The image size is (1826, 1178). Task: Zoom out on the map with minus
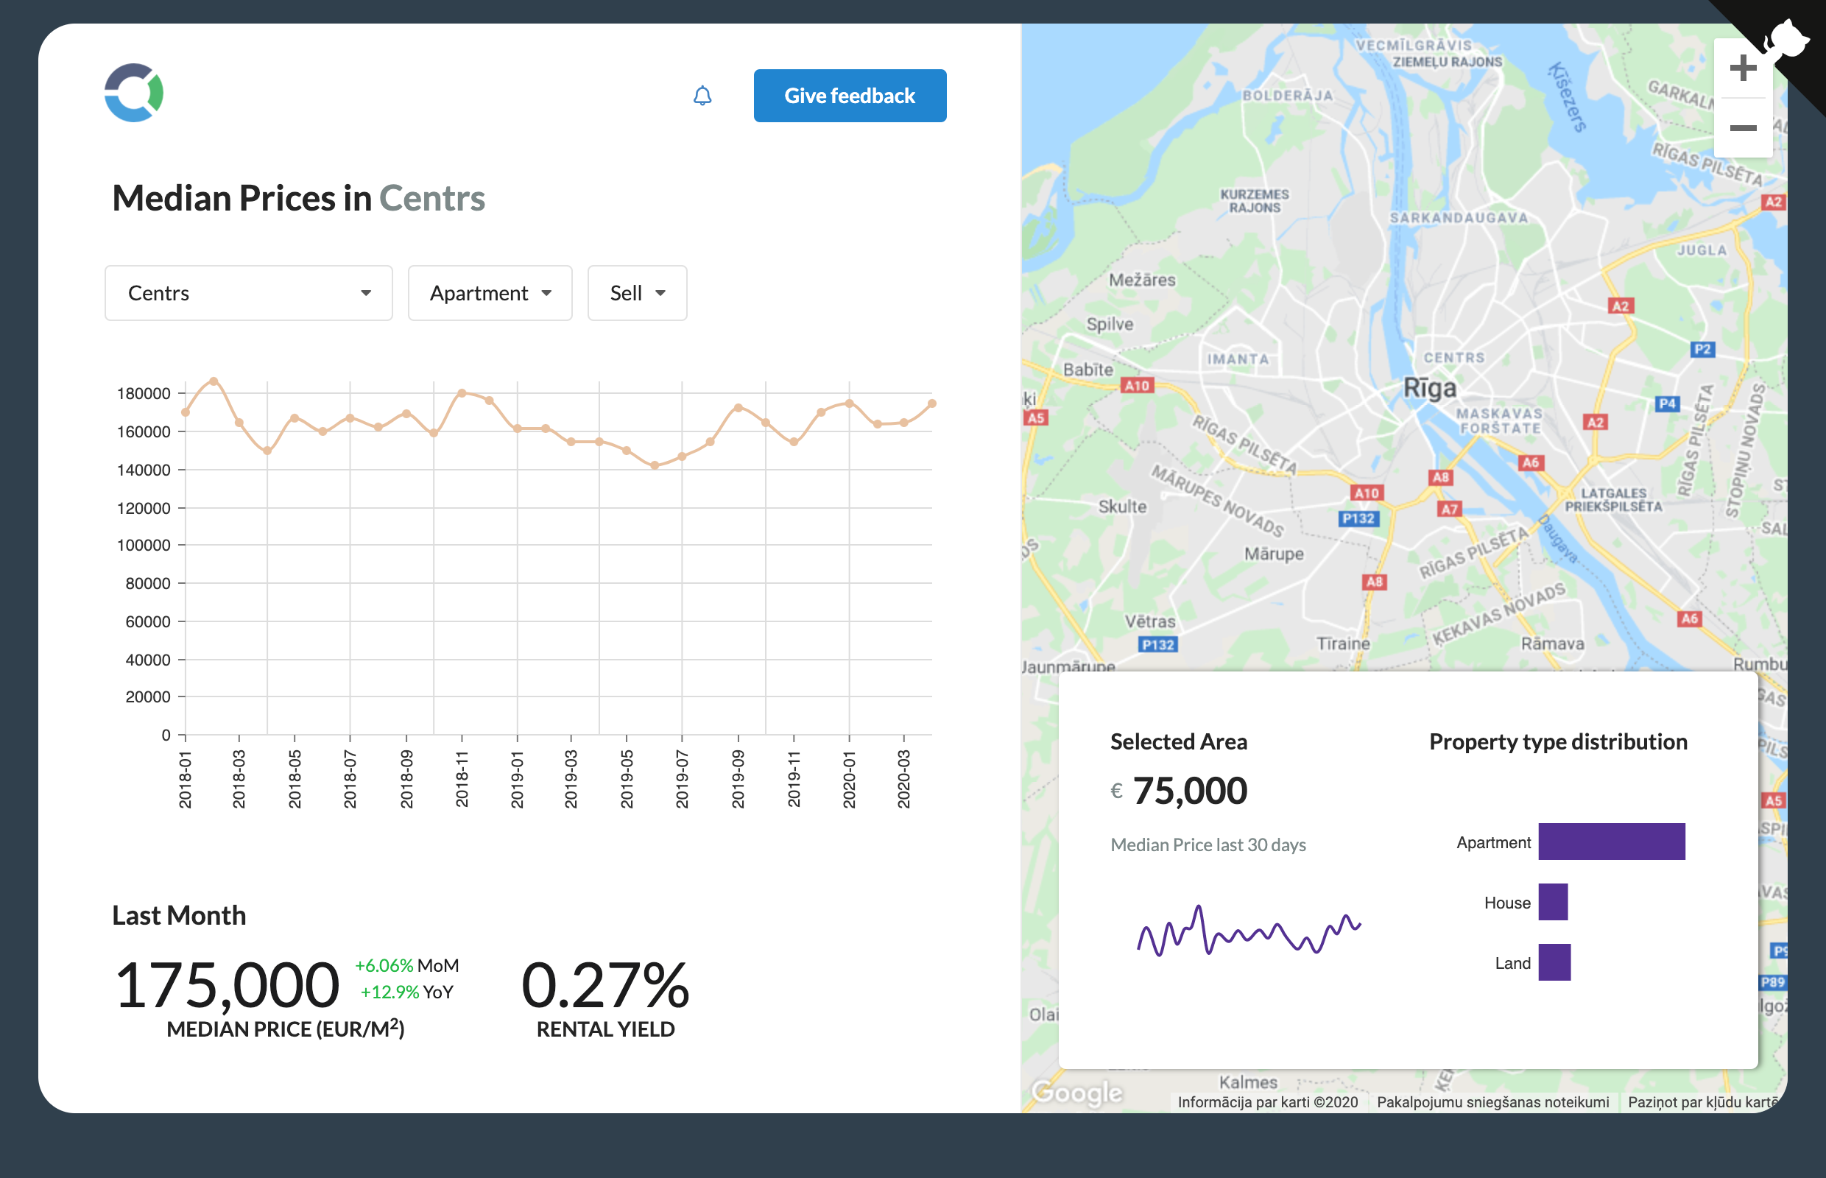tap(1743, 128)
